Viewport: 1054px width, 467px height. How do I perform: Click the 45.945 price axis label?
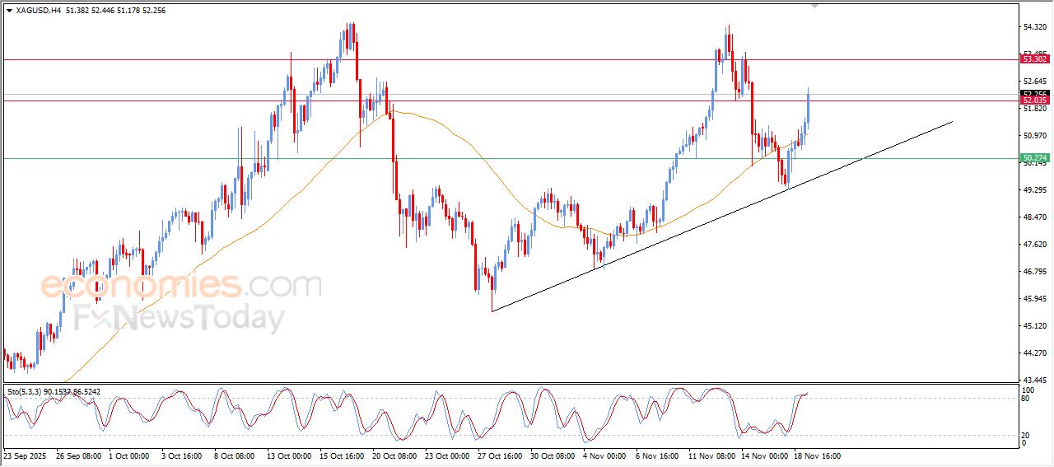tap(1034, 299)
